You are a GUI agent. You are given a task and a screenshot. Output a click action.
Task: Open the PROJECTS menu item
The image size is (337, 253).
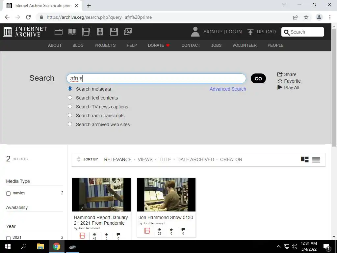[105, 45]
